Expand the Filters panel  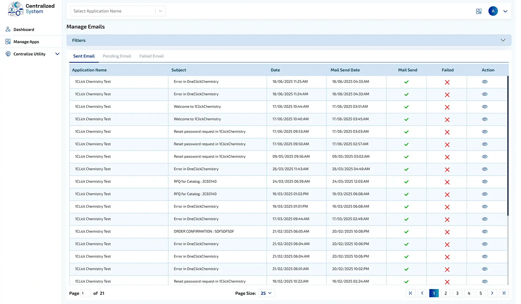[x=503, y=40]
